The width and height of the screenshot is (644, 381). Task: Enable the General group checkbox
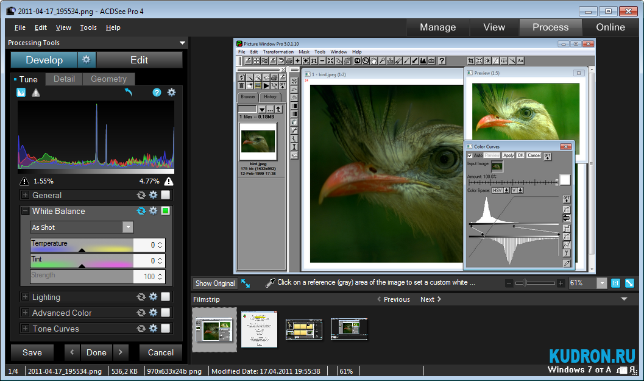165,195
